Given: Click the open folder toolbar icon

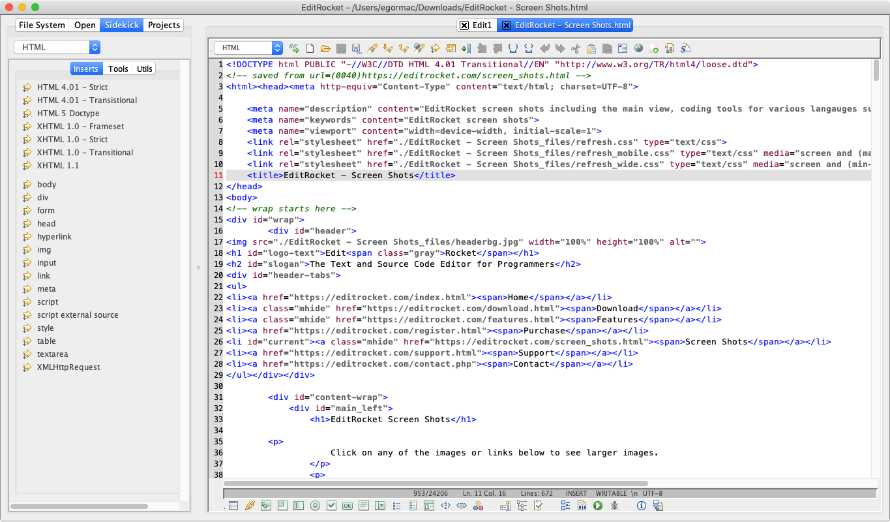Looking at the screenshot, I should [325, 48].
